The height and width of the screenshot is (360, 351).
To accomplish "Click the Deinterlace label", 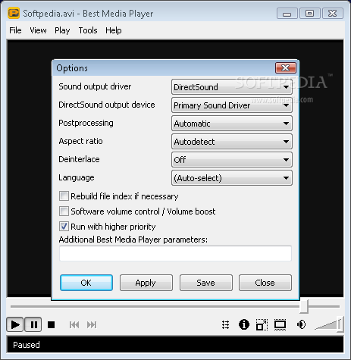I will pyautogui.click(x=79, y=159).
